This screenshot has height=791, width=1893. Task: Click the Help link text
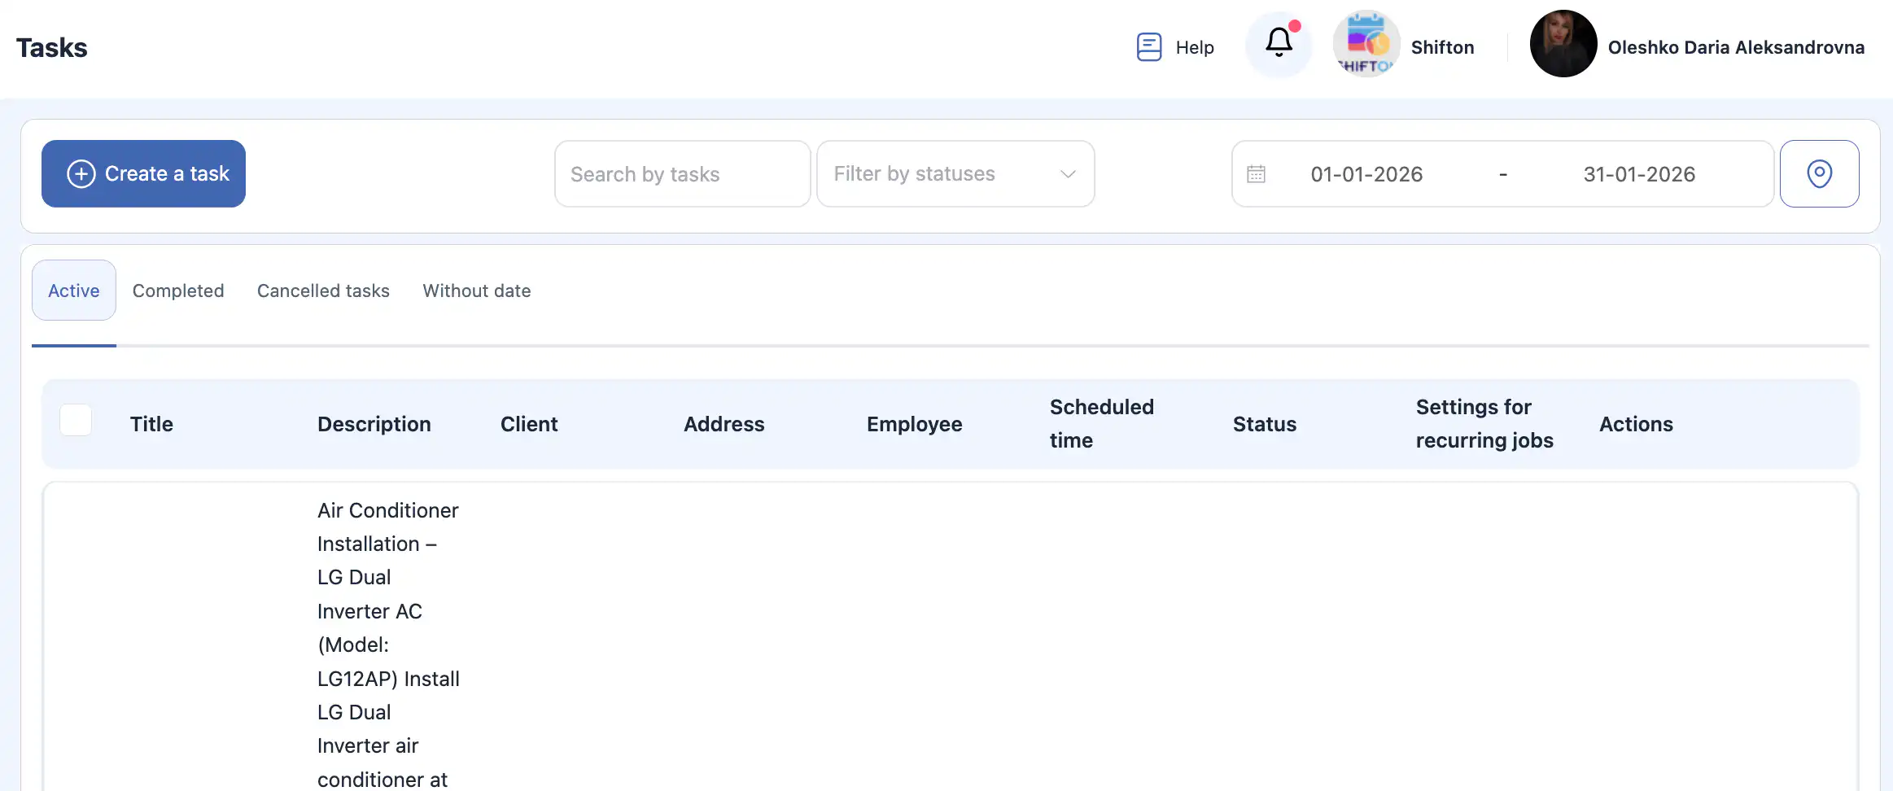[x=1194, y=47]
